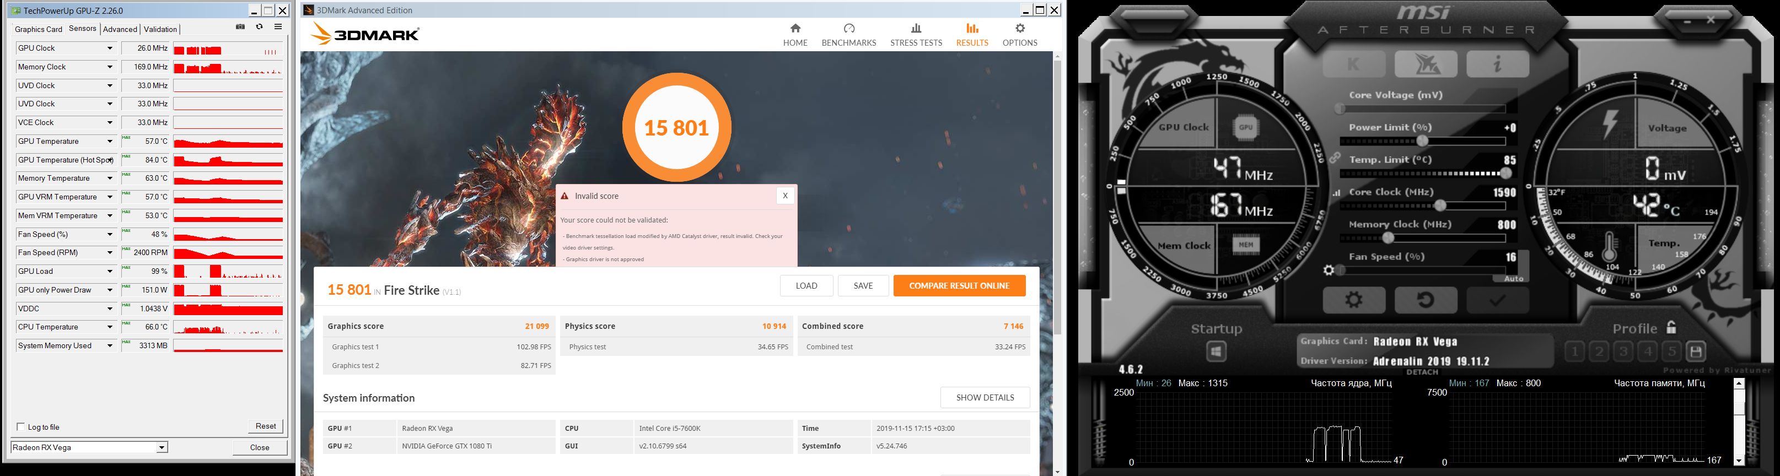Open the OC Scanner in Afterburner
Screen dimensions: 1780x476
pyautogui.click(x=1426, y=64)
